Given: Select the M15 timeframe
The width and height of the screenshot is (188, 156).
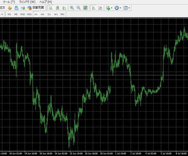Looking at the screenshot, I should coord(22,14).
